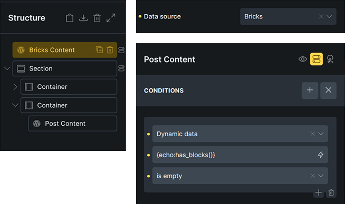Duplicate the Bricks Content element
Screen dimensions: 345x204
tap(99, 50)
